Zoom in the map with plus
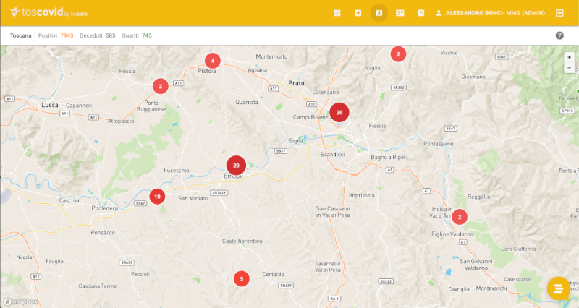The height and width of the screenshot is (308, 579). 570,57
